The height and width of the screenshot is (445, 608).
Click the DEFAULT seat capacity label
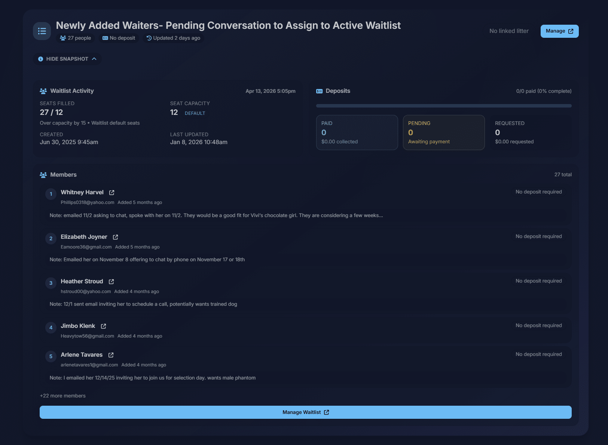195,113
